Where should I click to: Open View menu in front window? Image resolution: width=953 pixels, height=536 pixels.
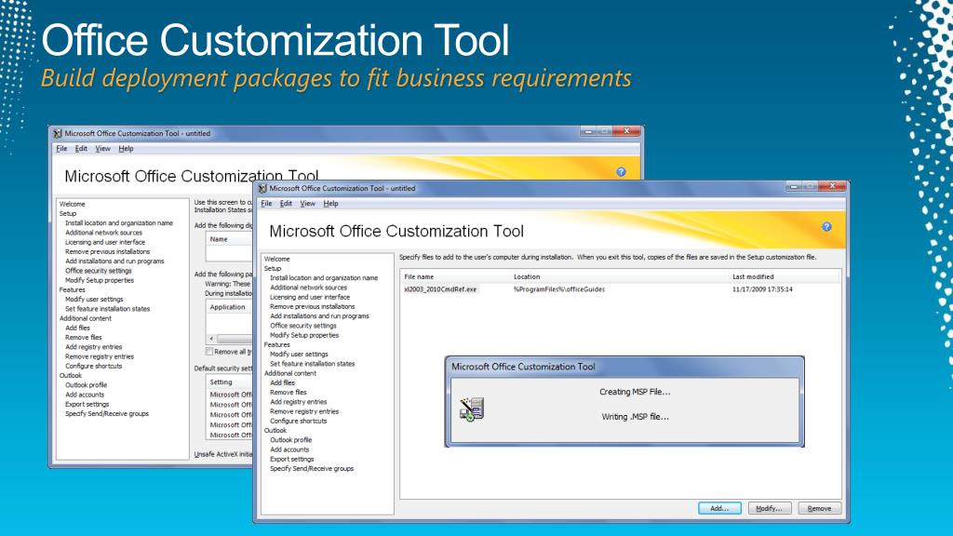tap(307, 204)
